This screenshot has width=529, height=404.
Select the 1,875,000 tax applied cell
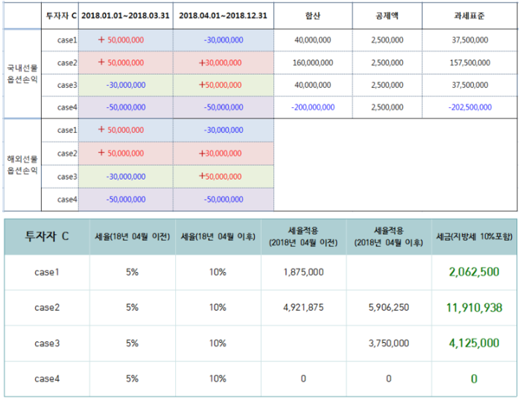303,273
